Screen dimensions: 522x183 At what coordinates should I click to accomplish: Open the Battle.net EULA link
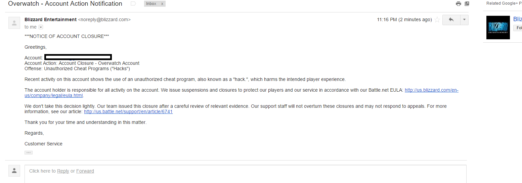pos(431,90)
